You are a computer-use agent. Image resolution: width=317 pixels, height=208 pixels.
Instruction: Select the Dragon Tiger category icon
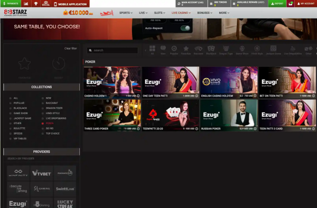[226, 50]
